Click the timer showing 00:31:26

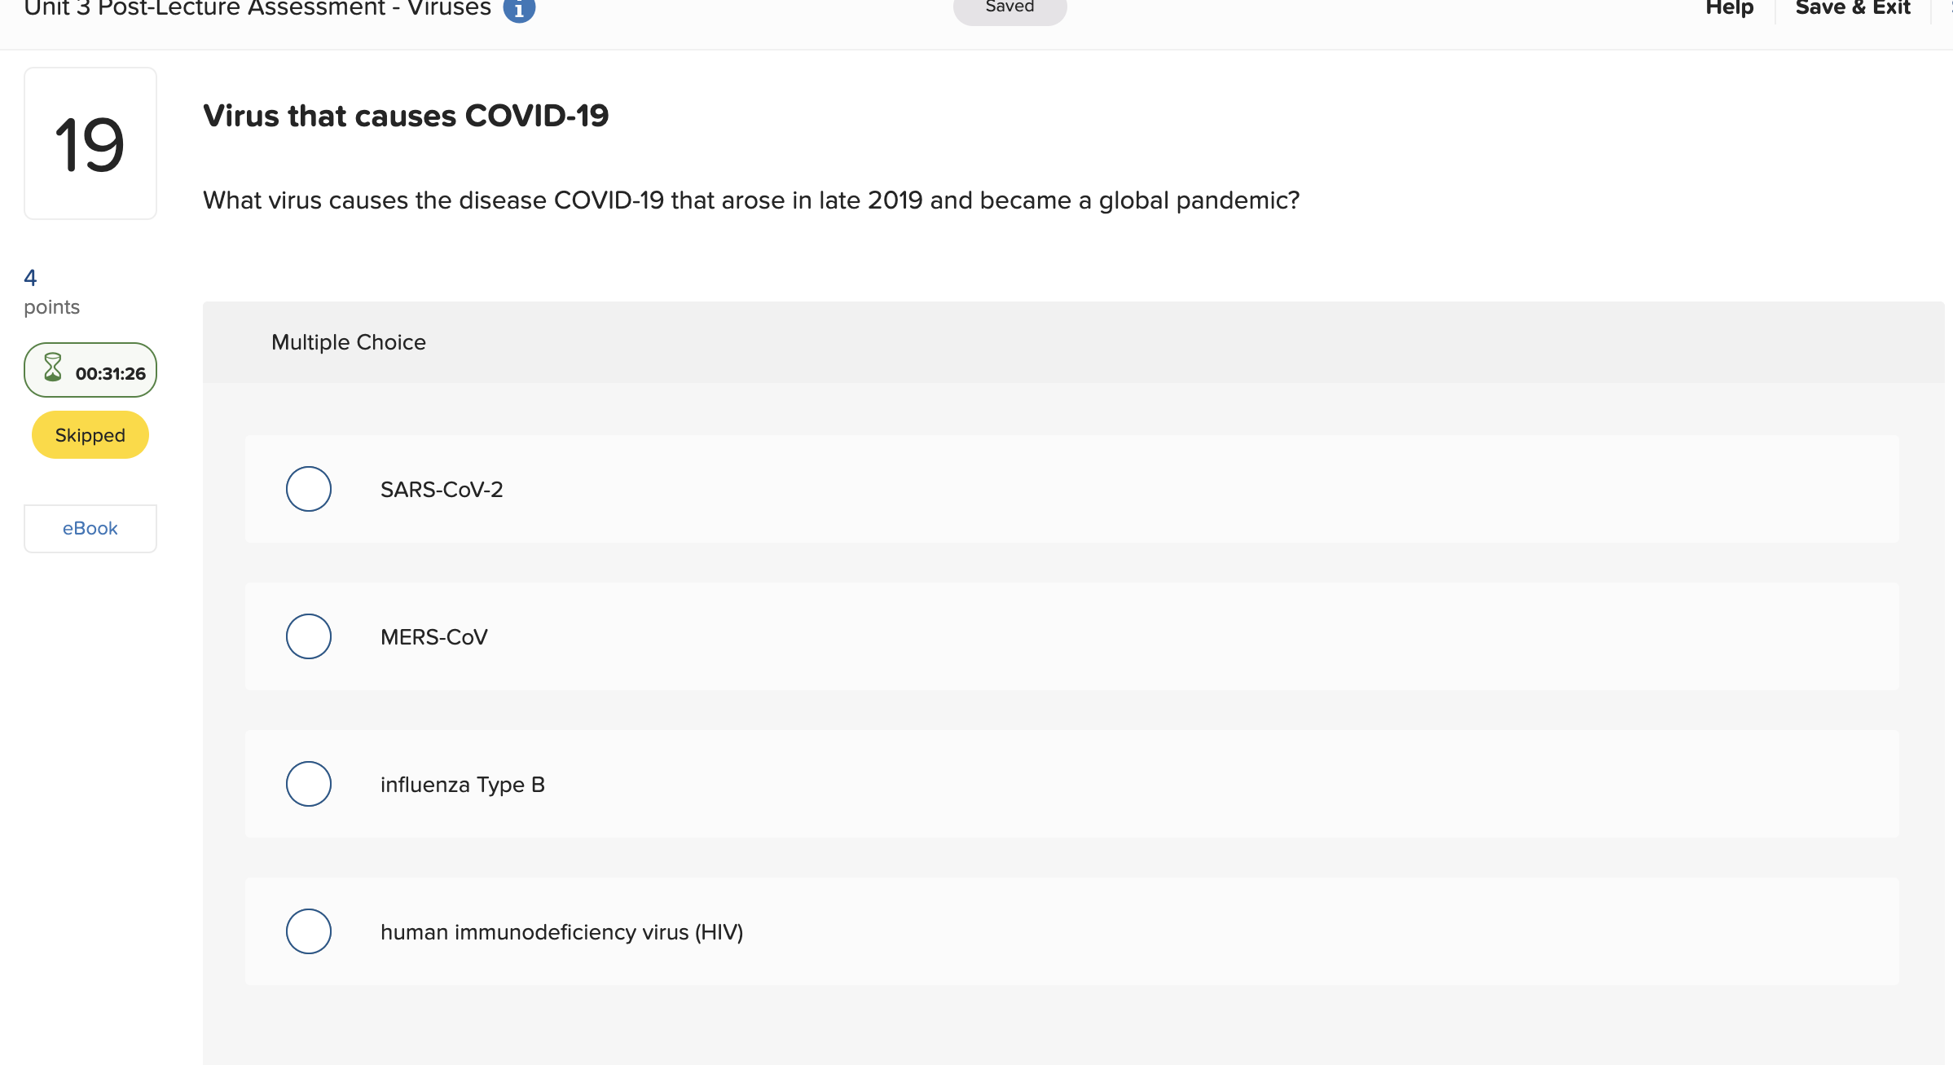click(x=110, y=372)
